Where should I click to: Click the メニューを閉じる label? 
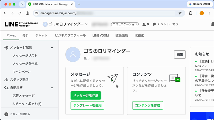(20, 114)
